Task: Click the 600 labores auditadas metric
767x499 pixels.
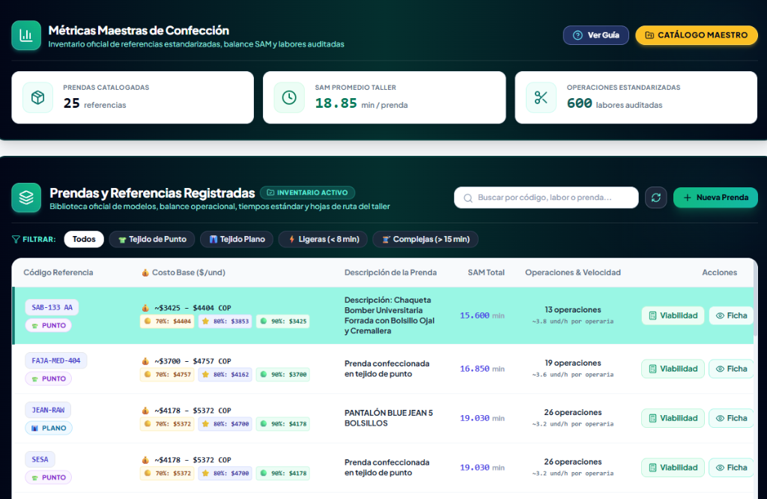Action: [614, 103]
